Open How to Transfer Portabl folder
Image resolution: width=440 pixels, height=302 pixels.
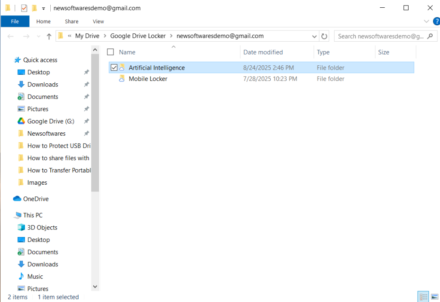point(59,171)
